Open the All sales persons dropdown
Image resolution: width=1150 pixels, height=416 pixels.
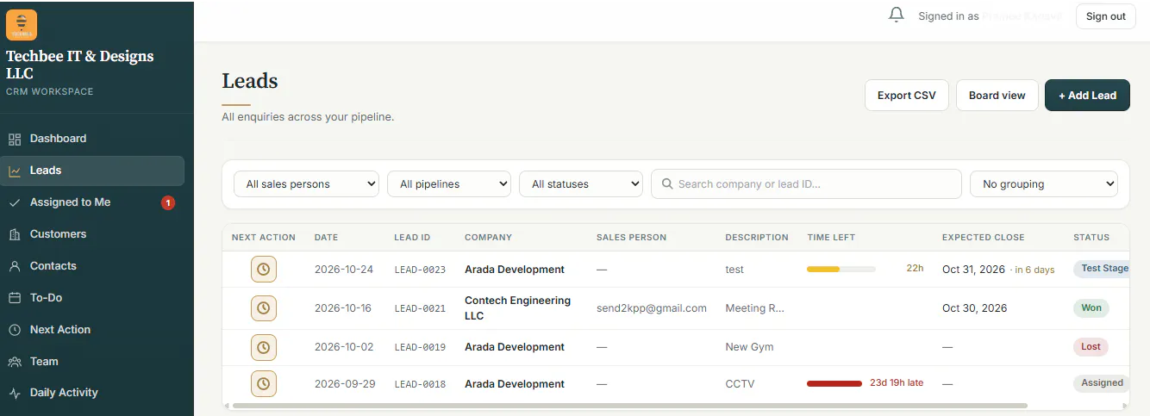tap(306, 183)
